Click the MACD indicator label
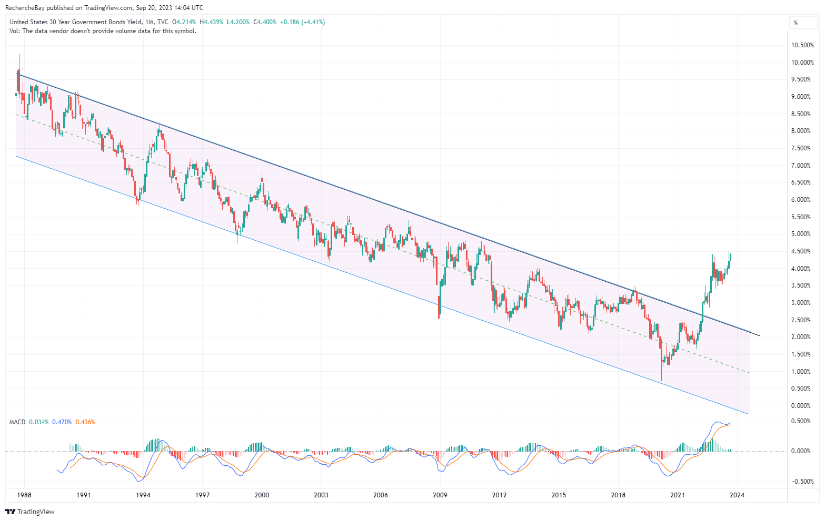The height and width of the screenshot is (521, 825). (17, 422)
